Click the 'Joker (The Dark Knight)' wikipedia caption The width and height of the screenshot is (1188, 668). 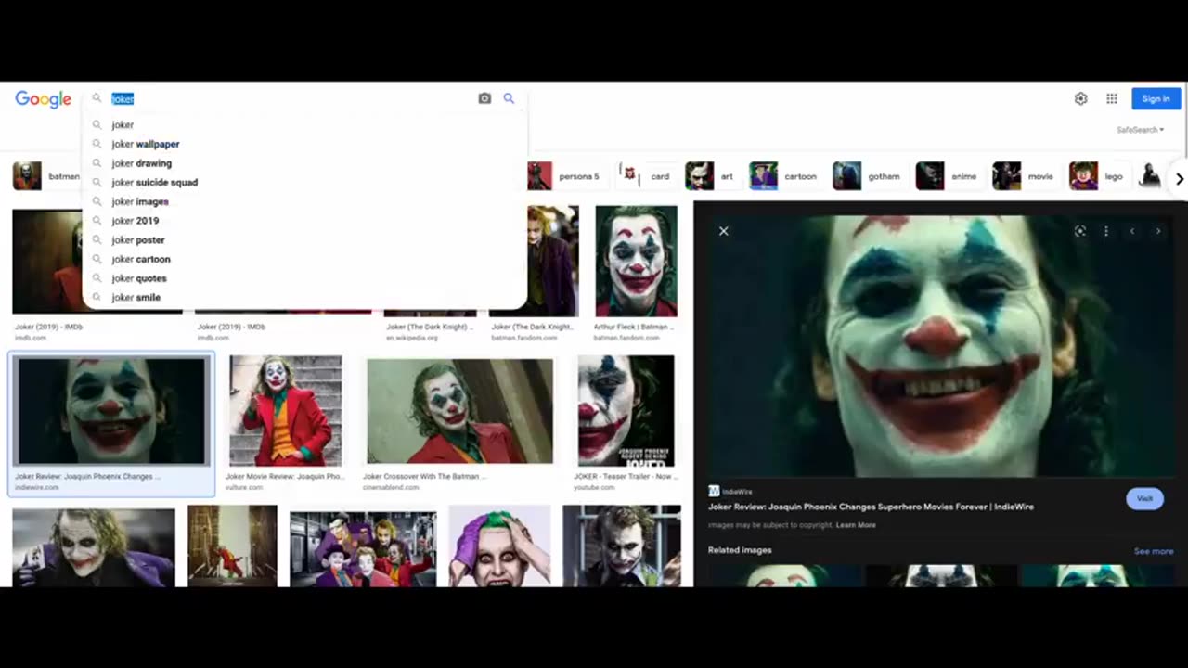coord(429,327)
